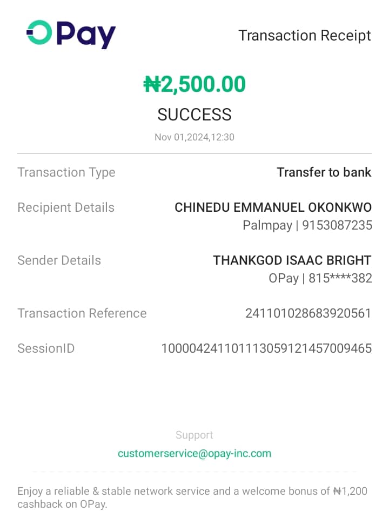Click the Transaction Type label
The image size is (389, 511).
[66, 172]
